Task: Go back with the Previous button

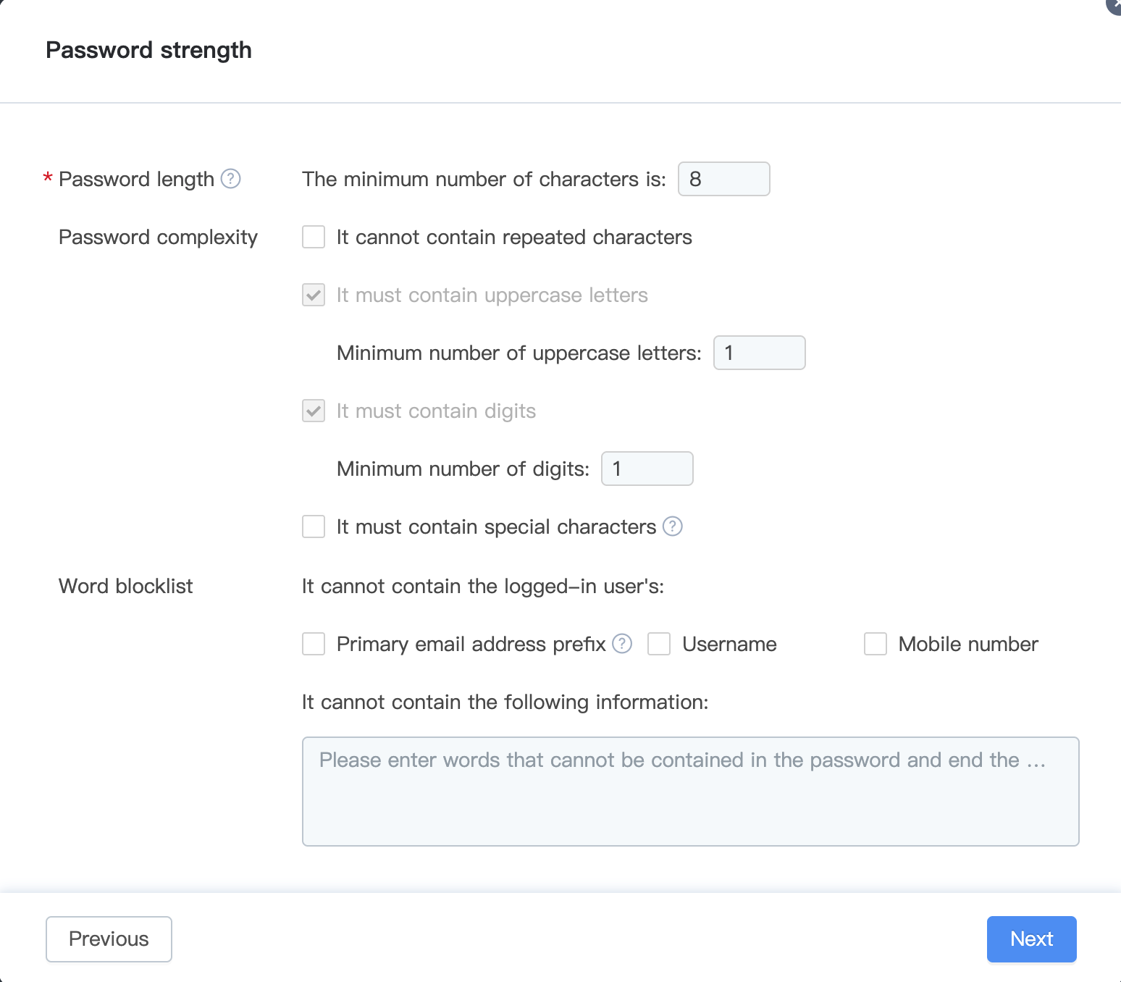Action: (x=109, y=939)
